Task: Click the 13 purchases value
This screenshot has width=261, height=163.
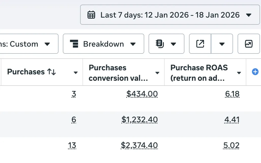Action: [x=72, y=145]
